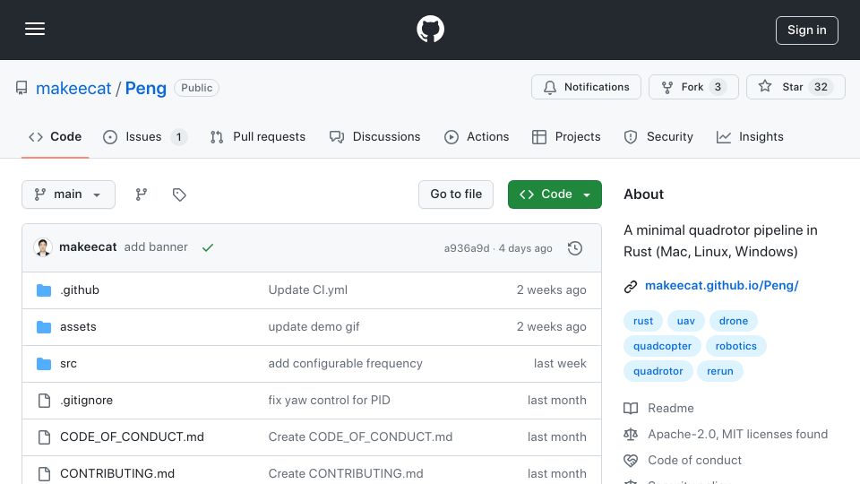Open the Discussions tab
The width and height of the screenshot is (860, 484).
[375, 136]
